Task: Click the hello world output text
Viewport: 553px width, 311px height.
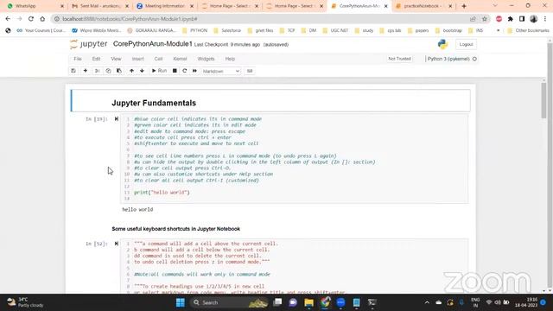Action: (x=137, y=209)
